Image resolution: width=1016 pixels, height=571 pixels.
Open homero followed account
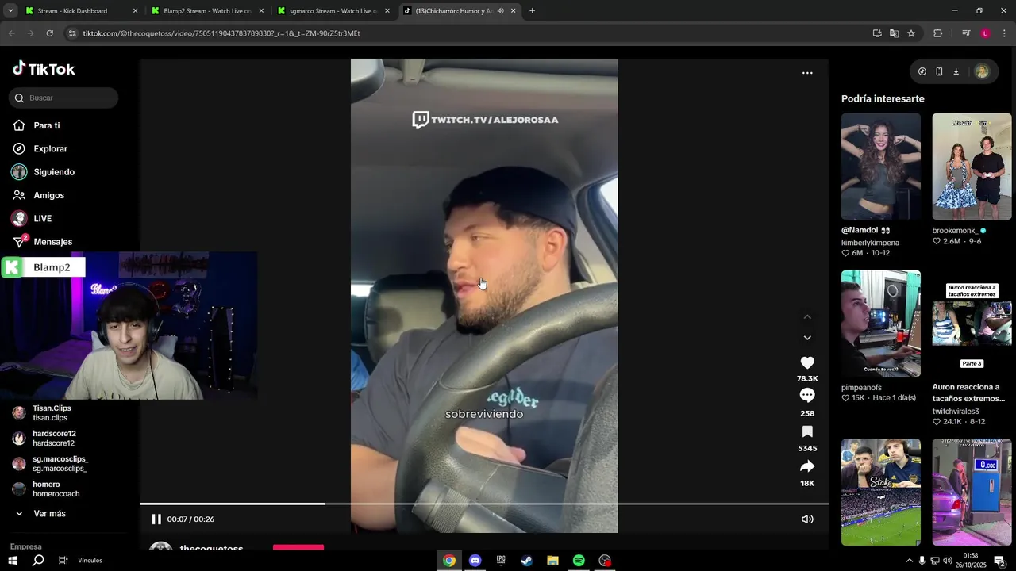(x=56, y=489)
